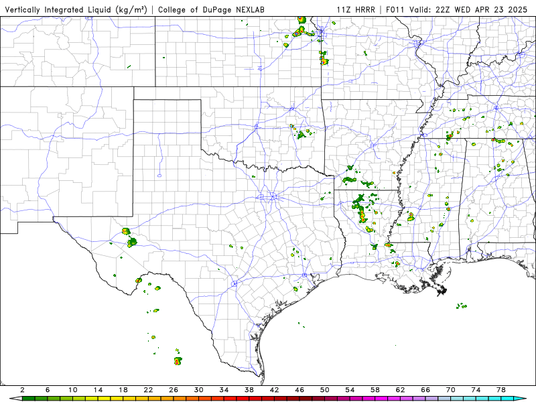This screenshot has width=536, height=402.
Task: Click the legend value "54"
Action: click(350, 390)
